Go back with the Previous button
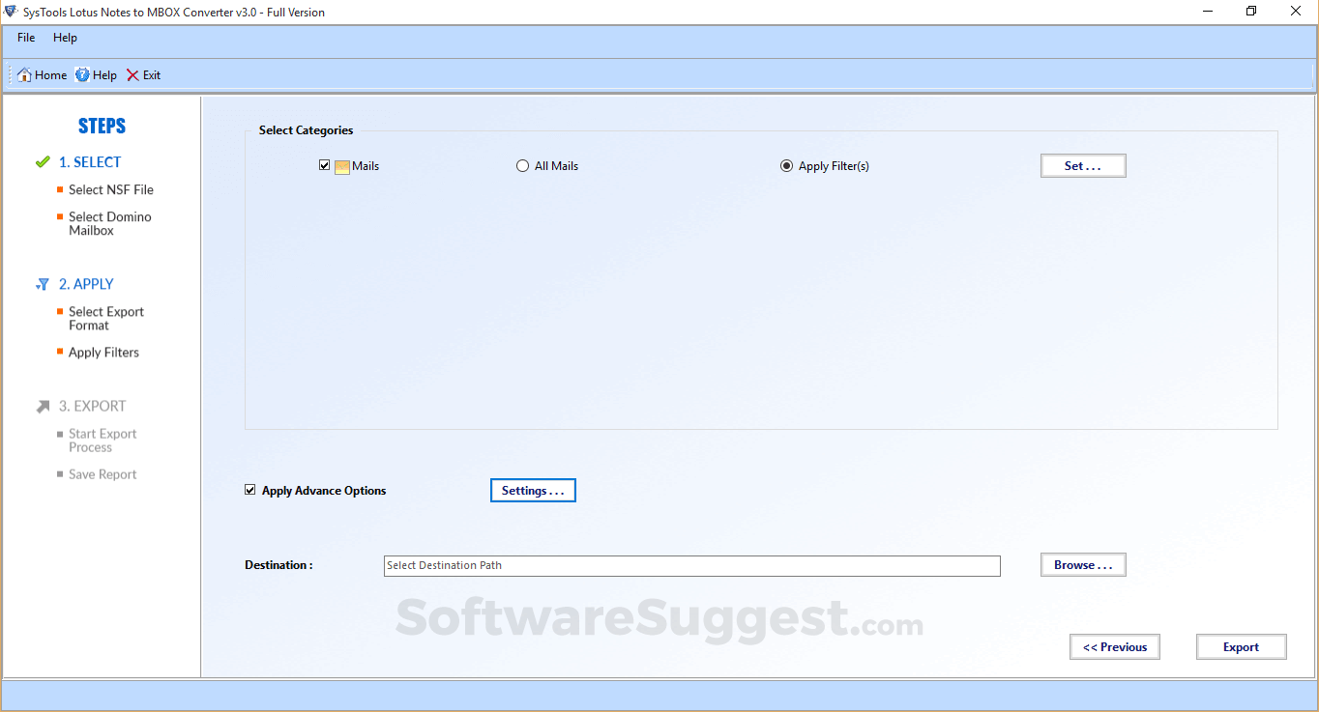The height and width of the screenshot is (712, 1319). 1114,646
